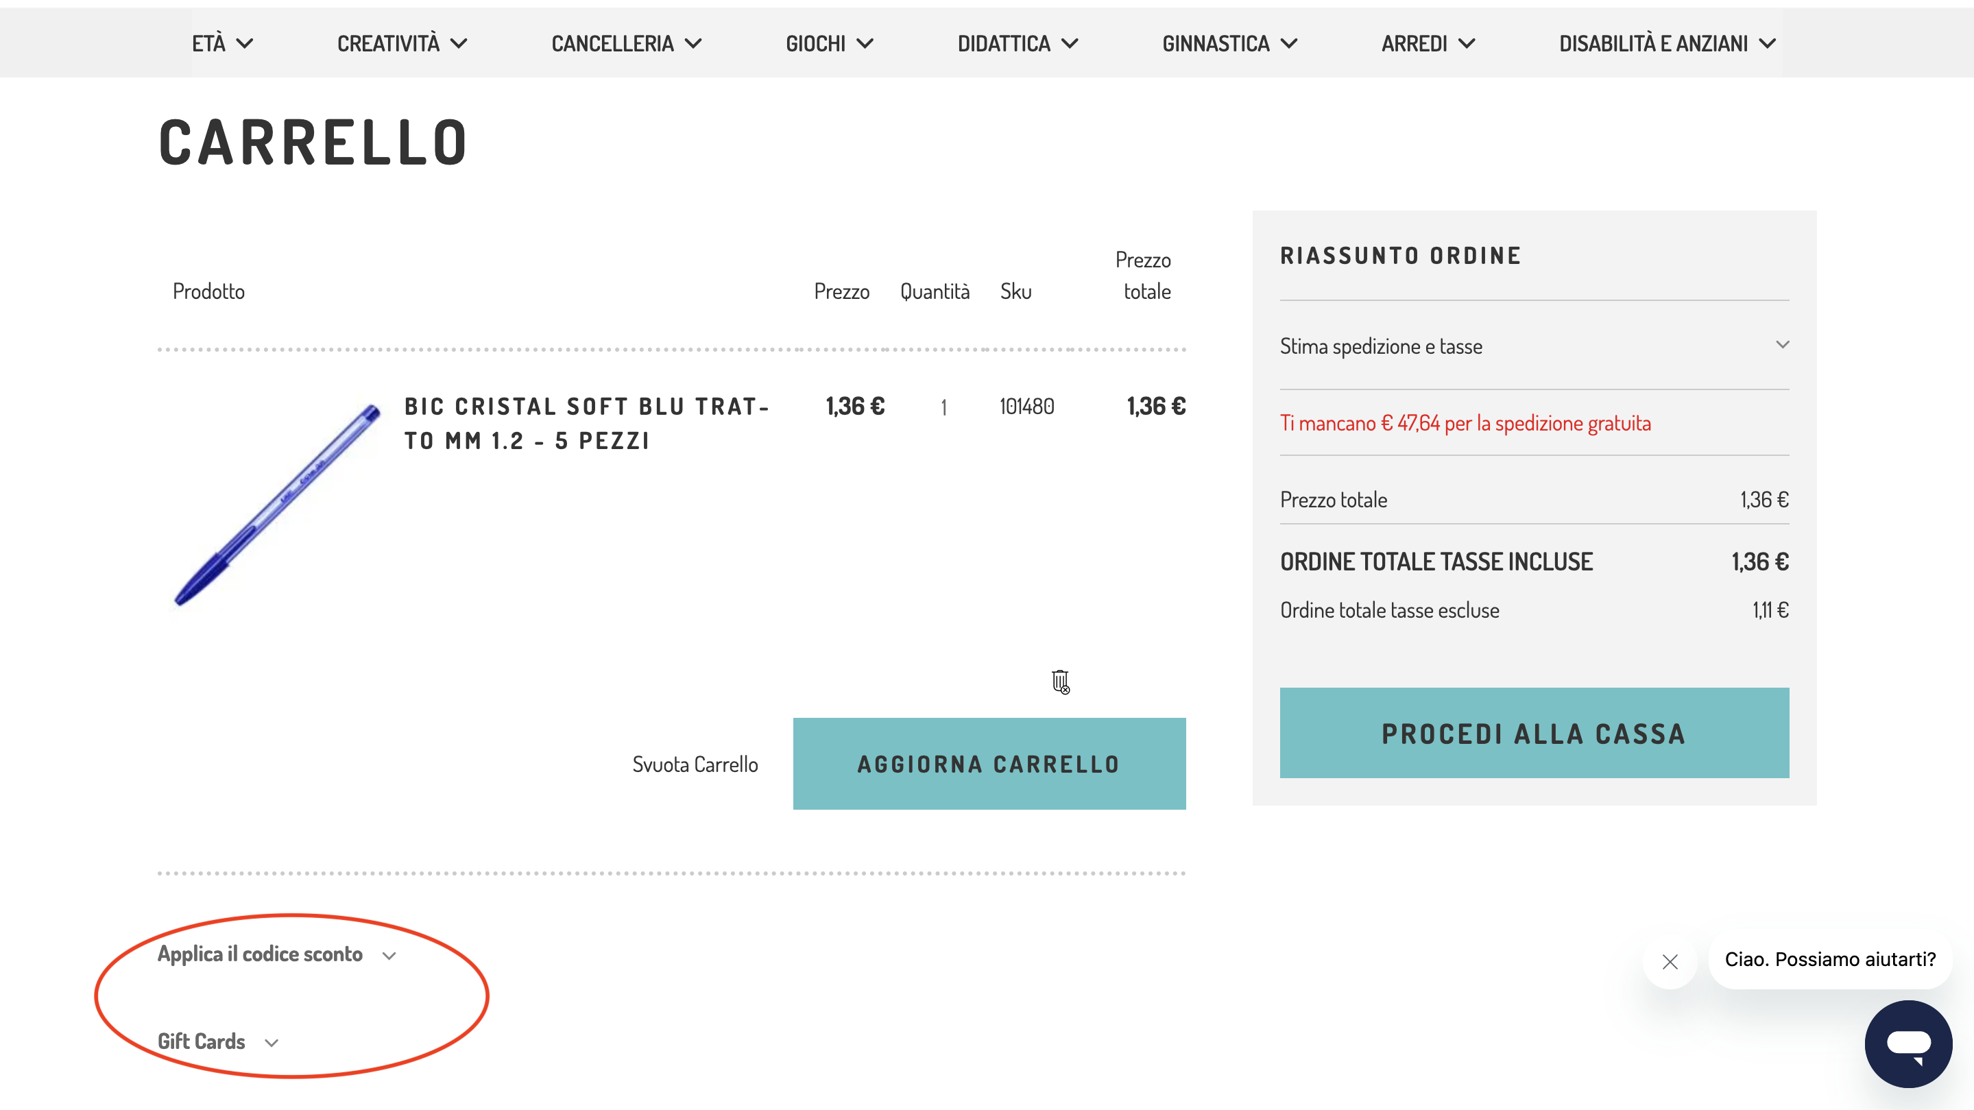Click the 'Sku' column header

[1016, 292]
